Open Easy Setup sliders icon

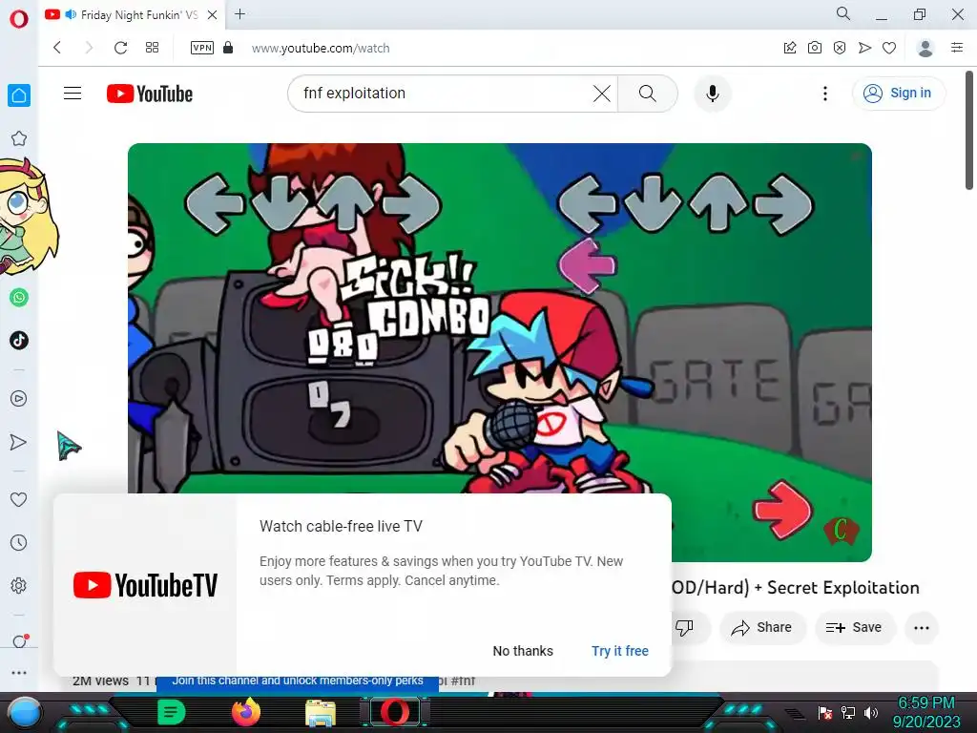[x=957, y=48]
